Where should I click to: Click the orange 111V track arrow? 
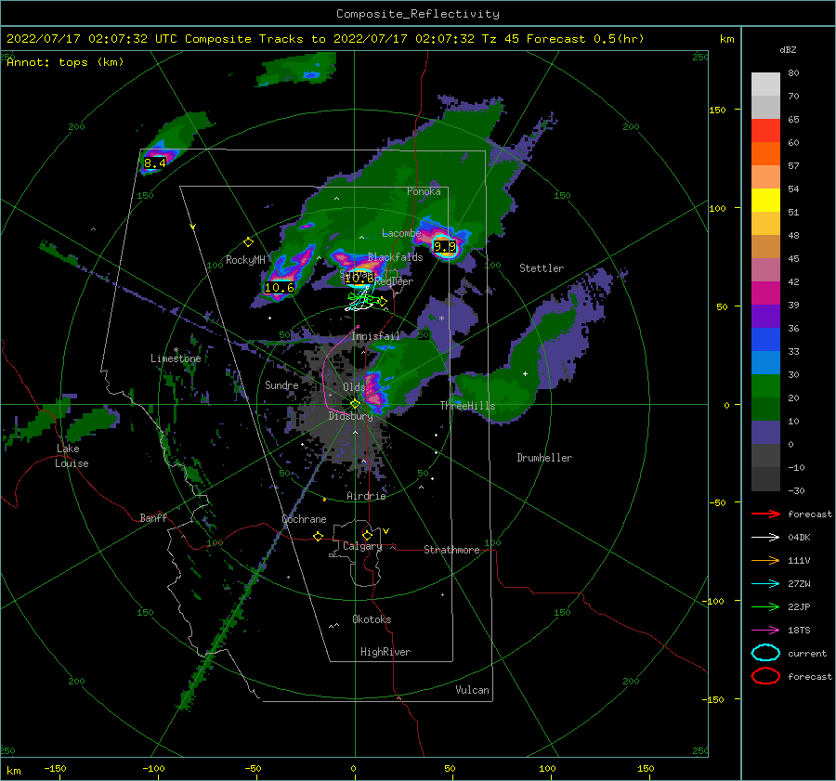(x=765, y=560)
